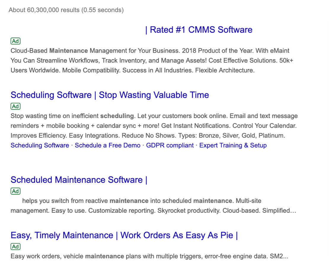329x271 pixels.
Task: Click 'You Can Streamline Workflows, Track Inventory' line
Action: 152,61
